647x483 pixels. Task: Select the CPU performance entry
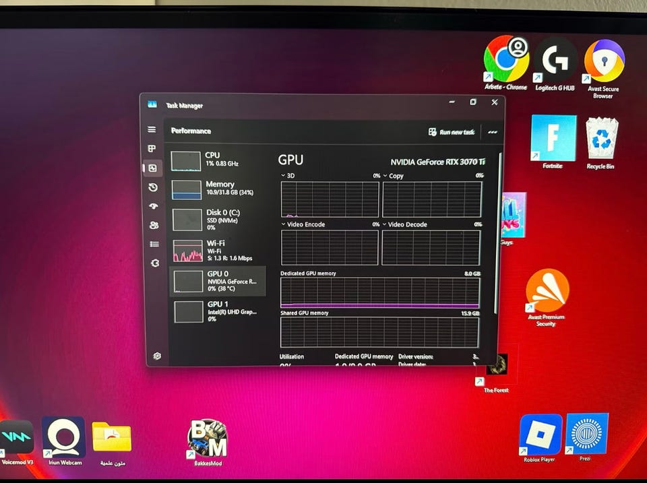[x=218, y=160]
